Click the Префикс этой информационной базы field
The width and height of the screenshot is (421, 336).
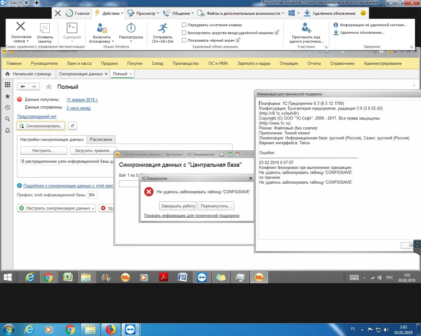tap(92, 195)
